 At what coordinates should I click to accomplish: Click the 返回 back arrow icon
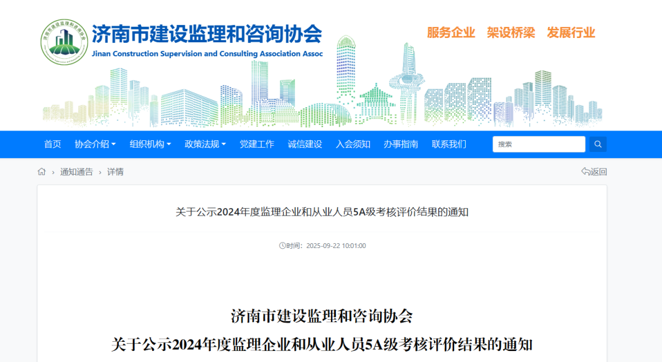coord(585,172)
